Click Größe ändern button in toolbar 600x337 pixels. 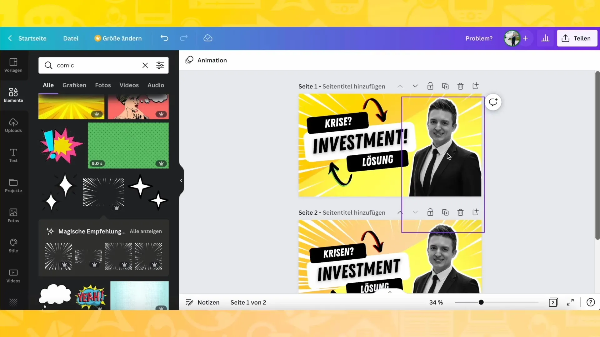click(118, 38)
